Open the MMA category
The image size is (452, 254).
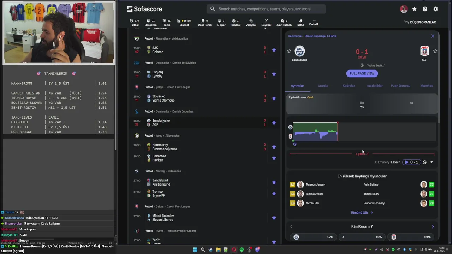pos(301,23)
